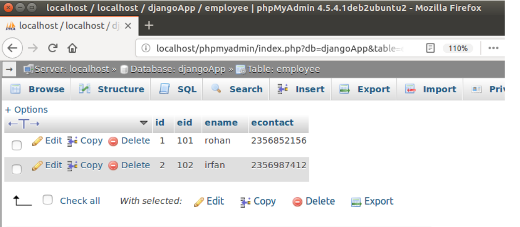Open the SQL tab
Viewport: 520px width, 227px height.
point(177,89)
